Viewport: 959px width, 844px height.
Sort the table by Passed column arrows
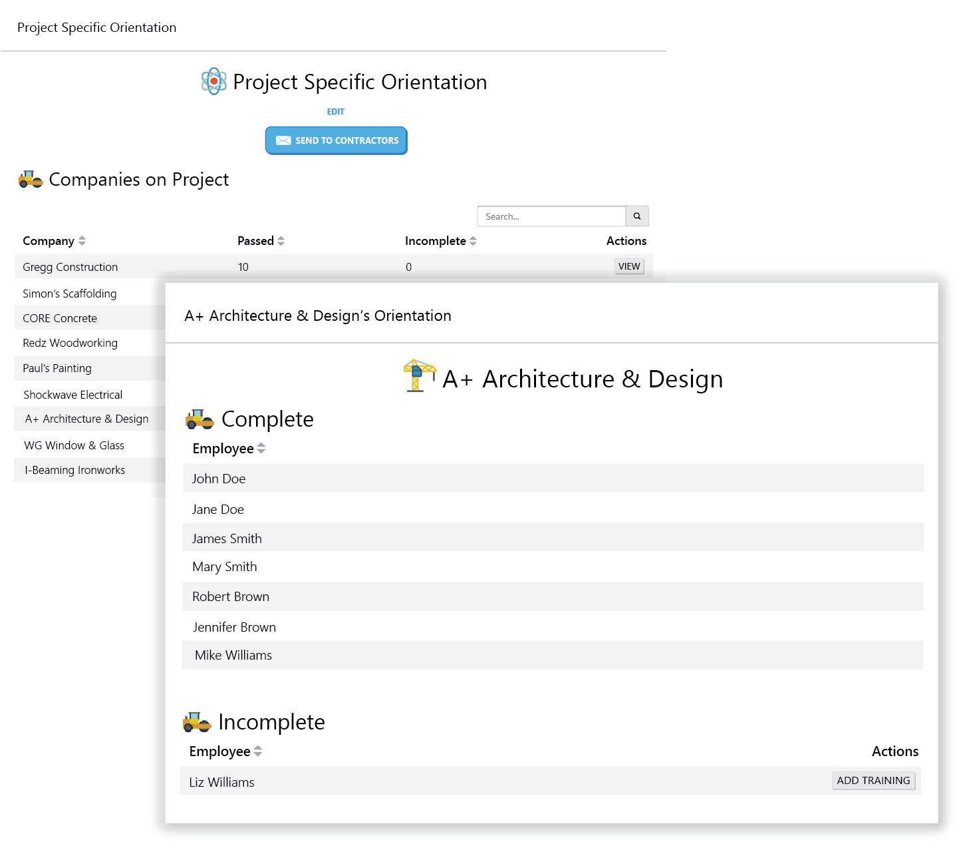[281, 241]
